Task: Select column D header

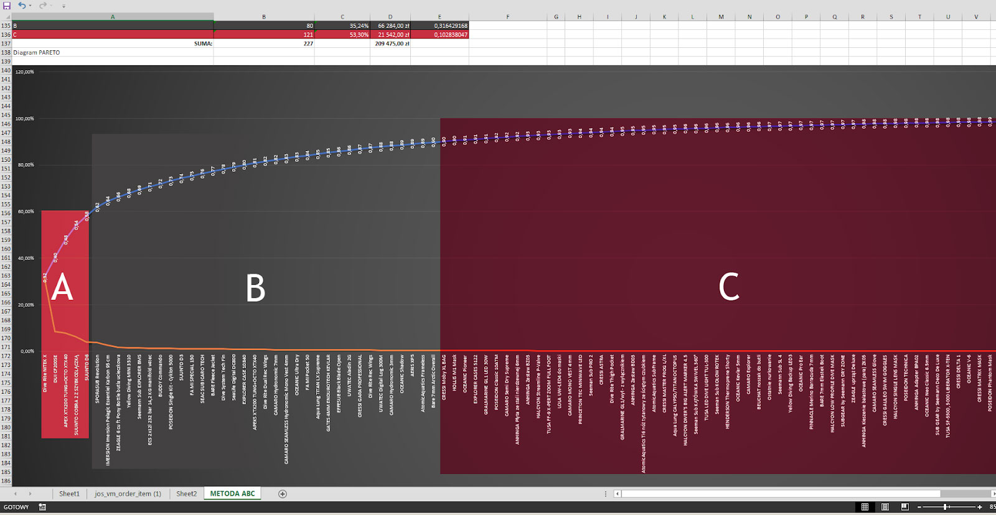Action: coord(390,17)
